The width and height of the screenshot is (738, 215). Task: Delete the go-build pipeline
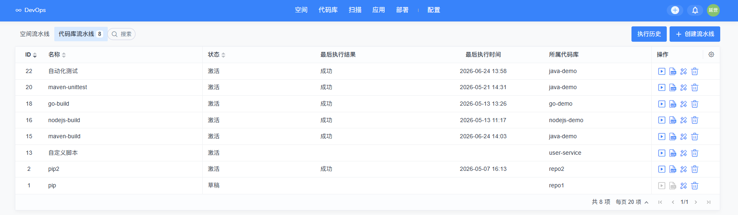point(695,104)
